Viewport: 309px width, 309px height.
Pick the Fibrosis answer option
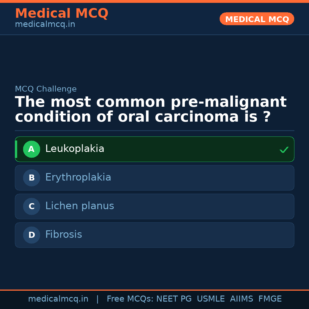coord(154,235)
